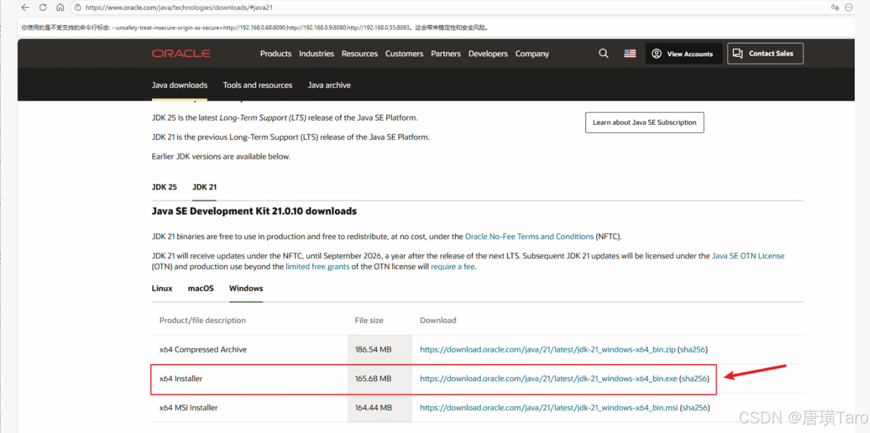Open the Java SE OTN License link

point(748,256)
